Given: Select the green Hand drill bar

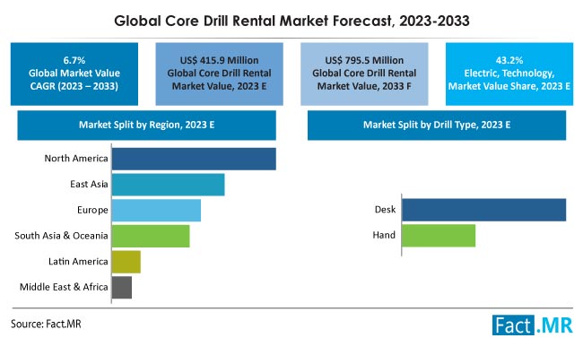Looking at the screenshot, I should (x=439, y=236).
